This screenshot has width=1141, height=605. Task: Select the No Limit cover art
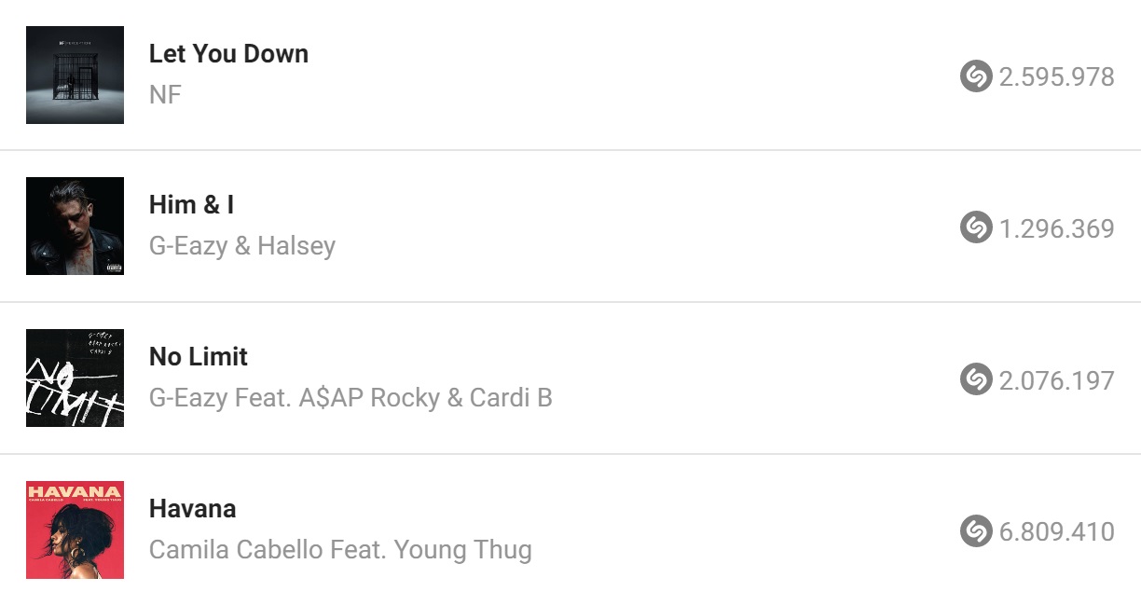pyautogui.click(x=75, y=378)
